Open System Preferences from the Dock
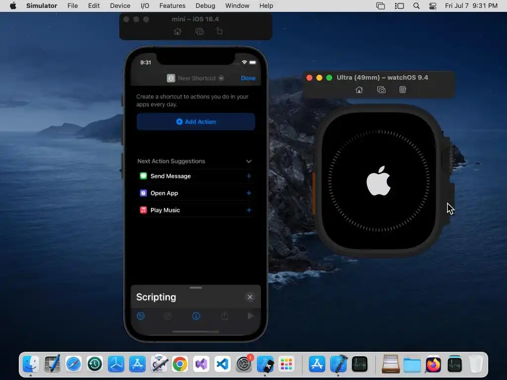Screen dimensions: 507x380 [x=244, y=364]
